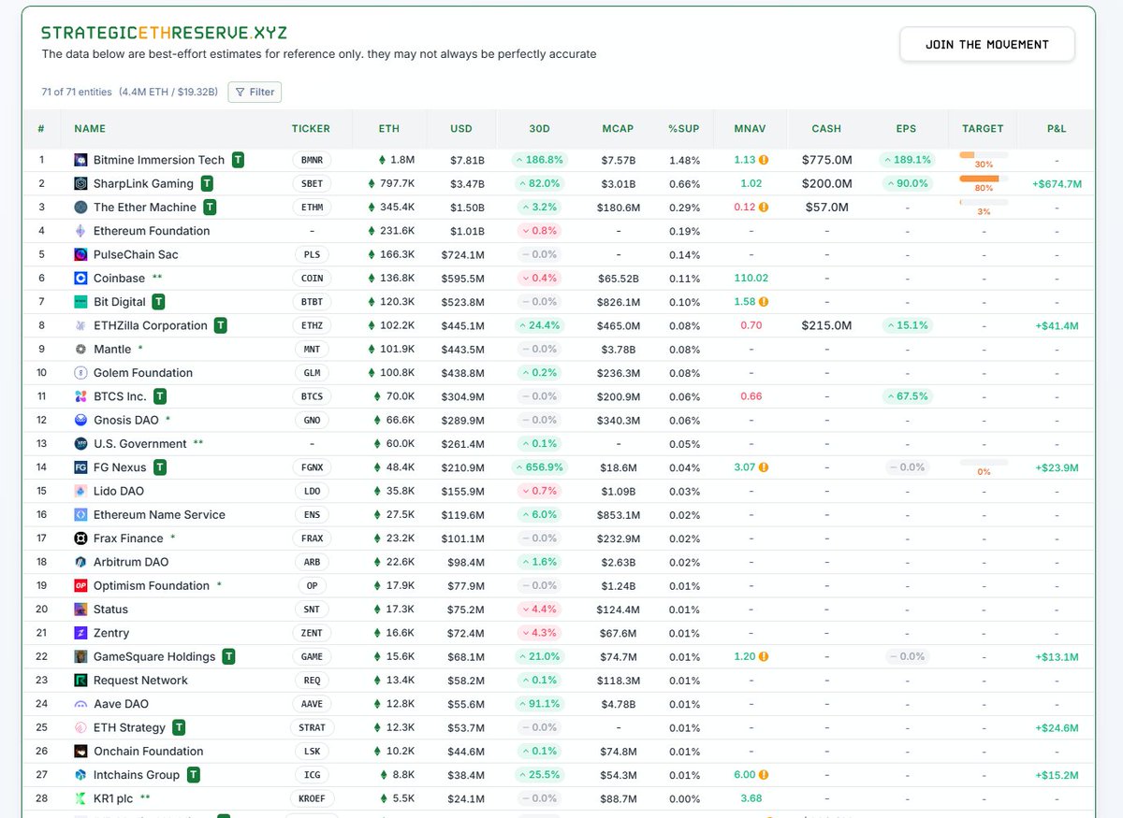Click the SharpLink Gaming logo icon

(80, 183)
